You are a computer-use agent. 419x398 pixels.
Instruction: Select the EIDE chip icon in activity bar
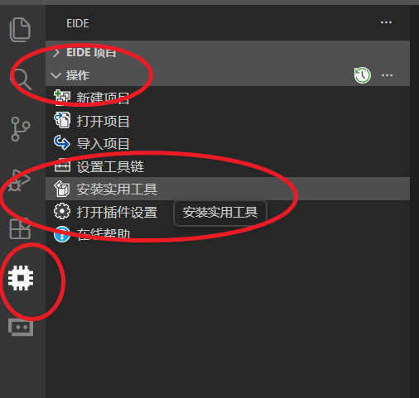tap(21, 278)
